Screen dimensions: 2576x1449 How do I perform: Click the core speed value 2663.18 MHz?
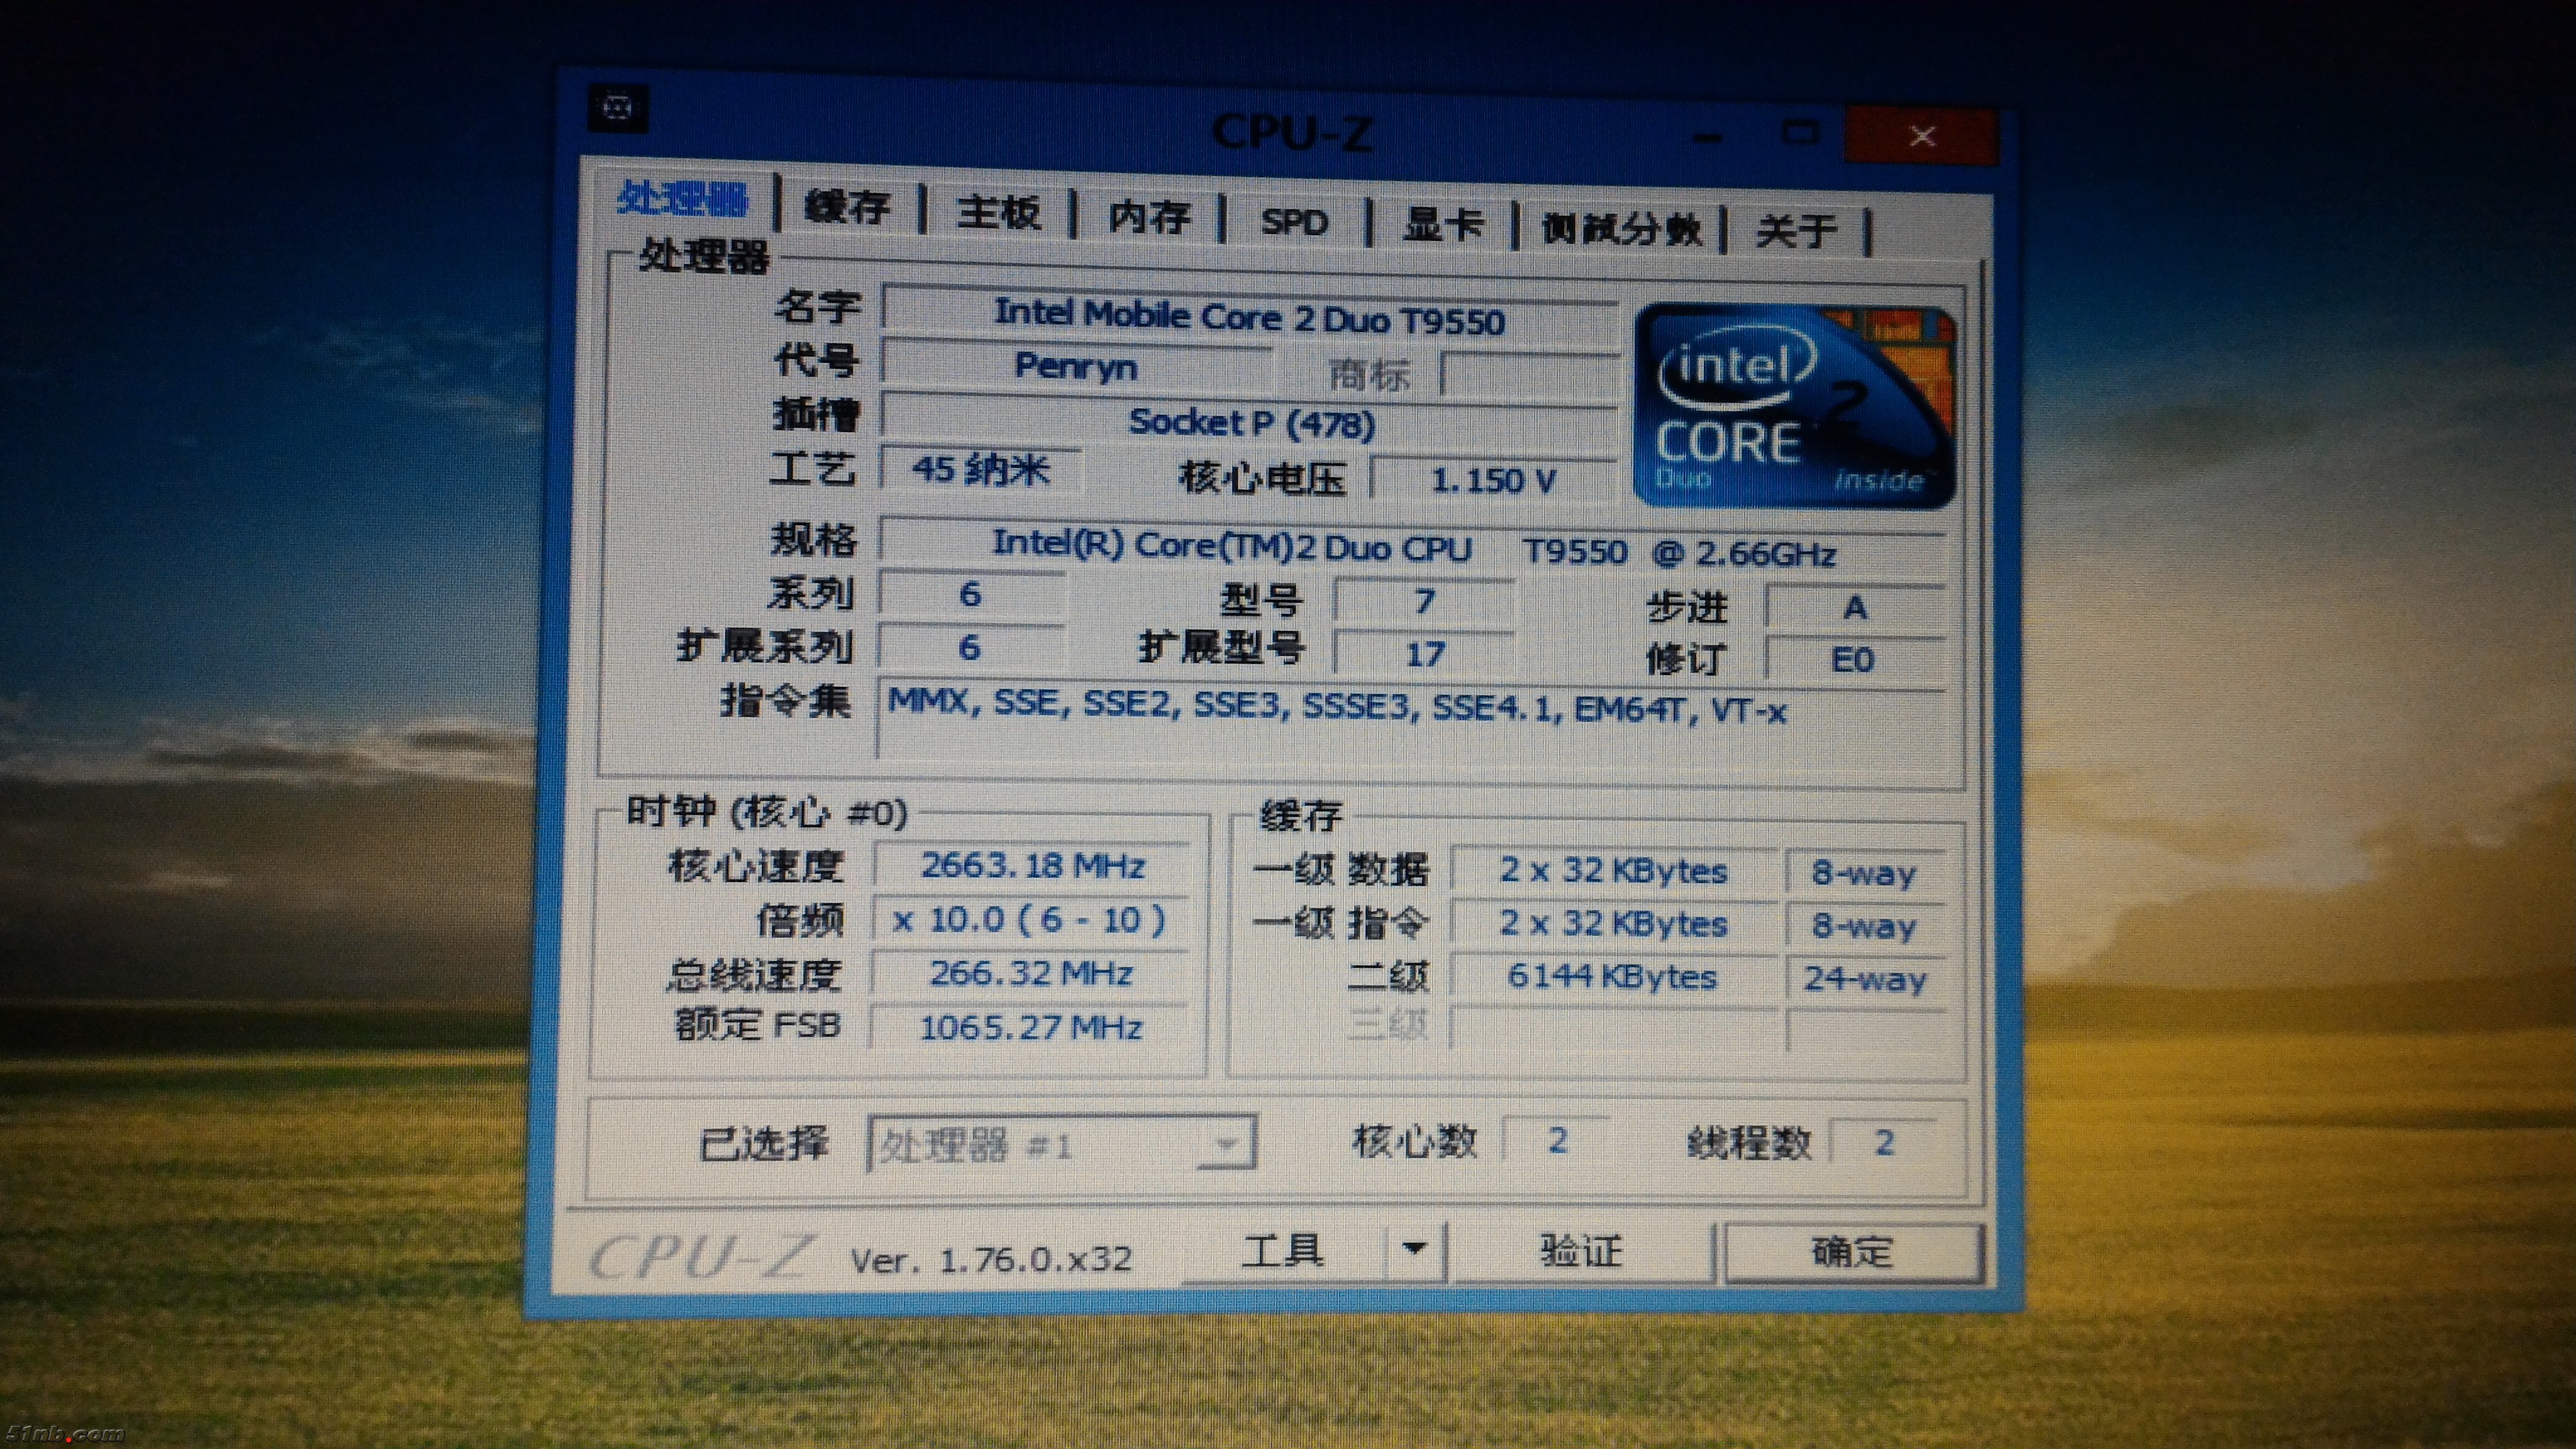tap(1032, 865)
